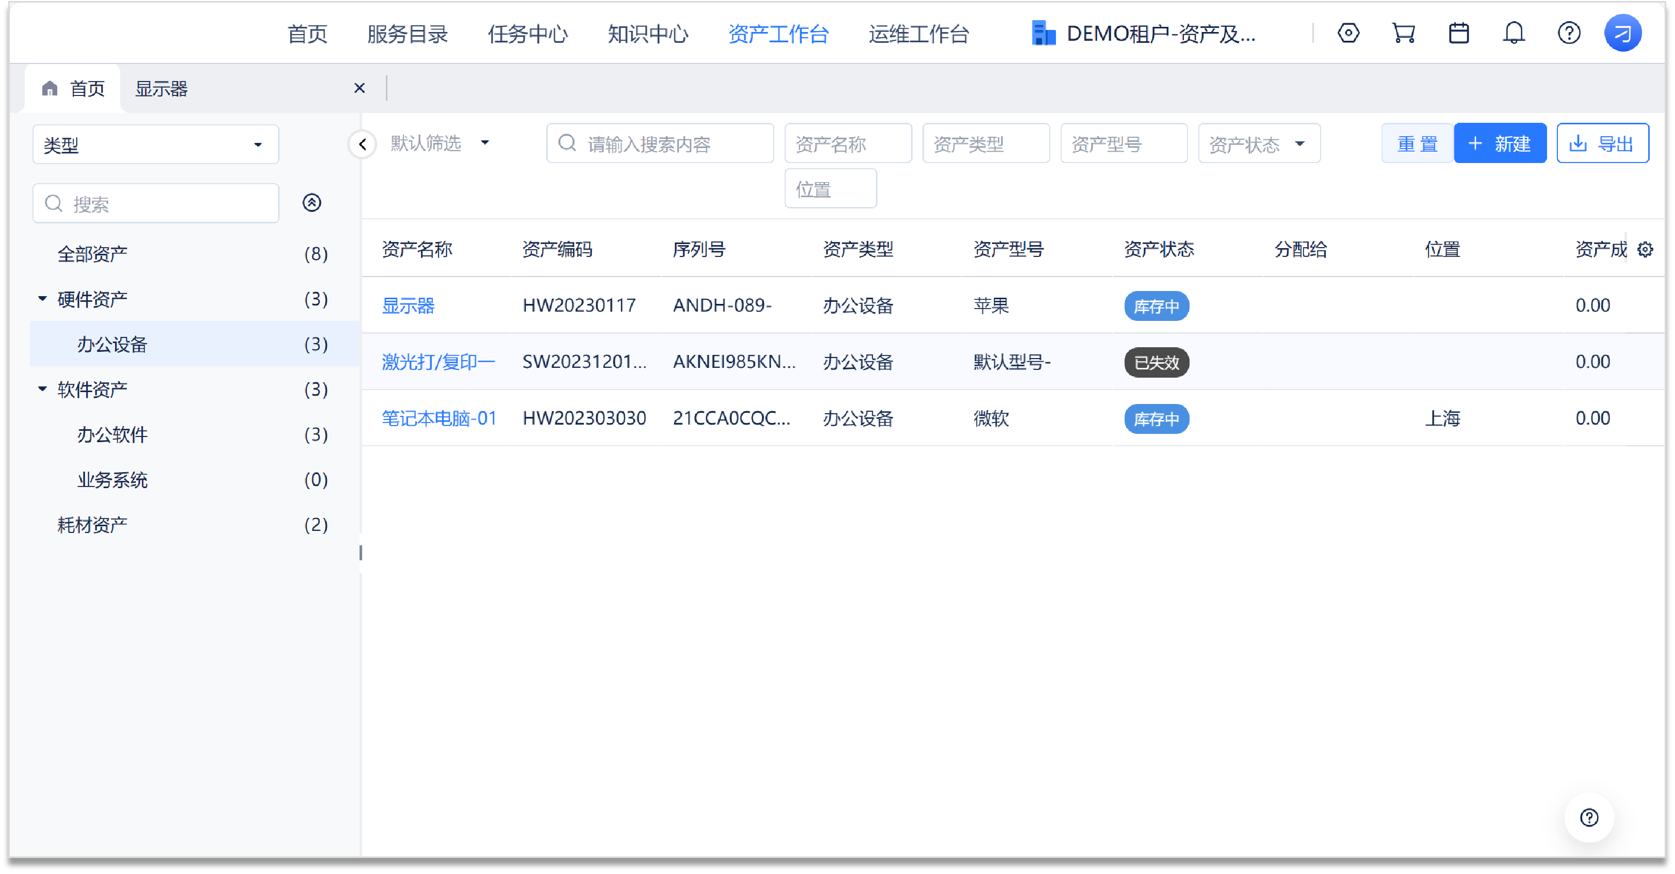Screen dimensions: 1675x874
Task: Open the hexagon settings icon in header
Action: 1348,33
